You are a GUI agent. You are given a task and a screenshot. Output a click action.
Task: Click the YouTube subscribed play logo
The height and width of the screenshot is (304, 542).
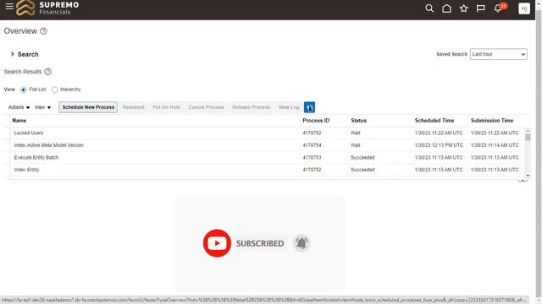(217, 243)
